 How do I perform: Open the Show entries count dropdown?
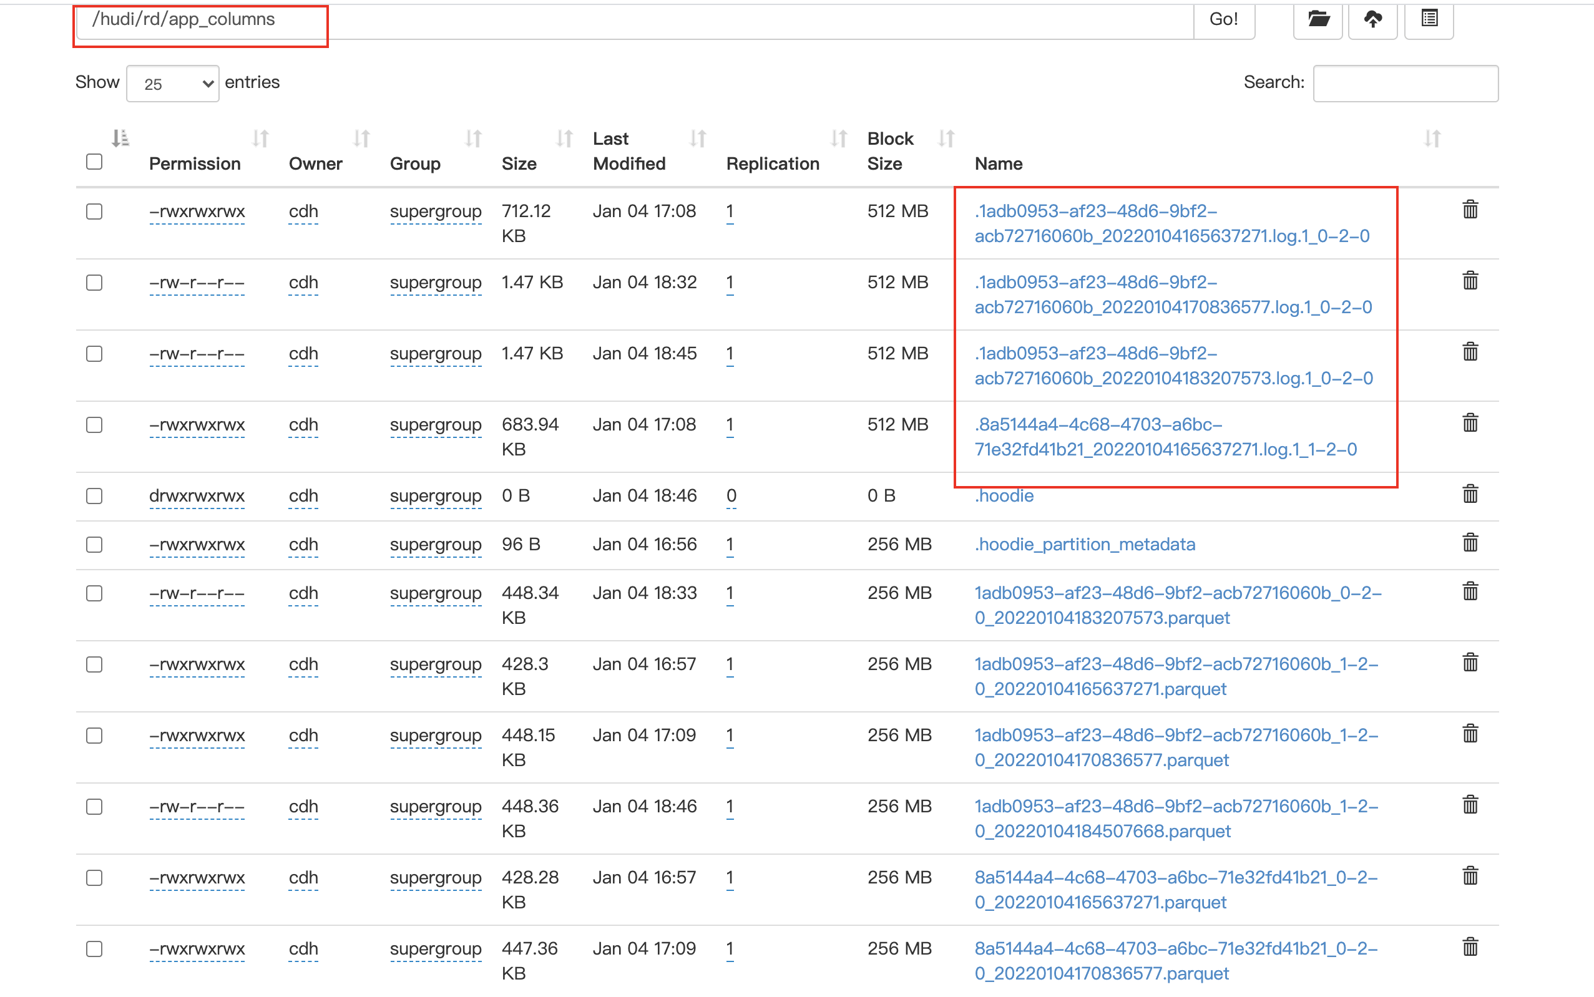point(173,84)
